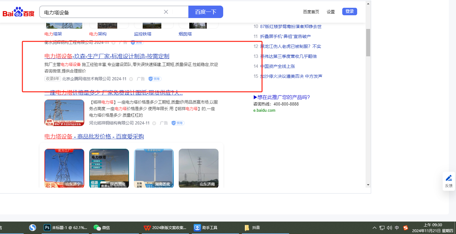Open the 电力架构 link
The image size is (456, 234).
pyautogui.click(x=98, y=34)
